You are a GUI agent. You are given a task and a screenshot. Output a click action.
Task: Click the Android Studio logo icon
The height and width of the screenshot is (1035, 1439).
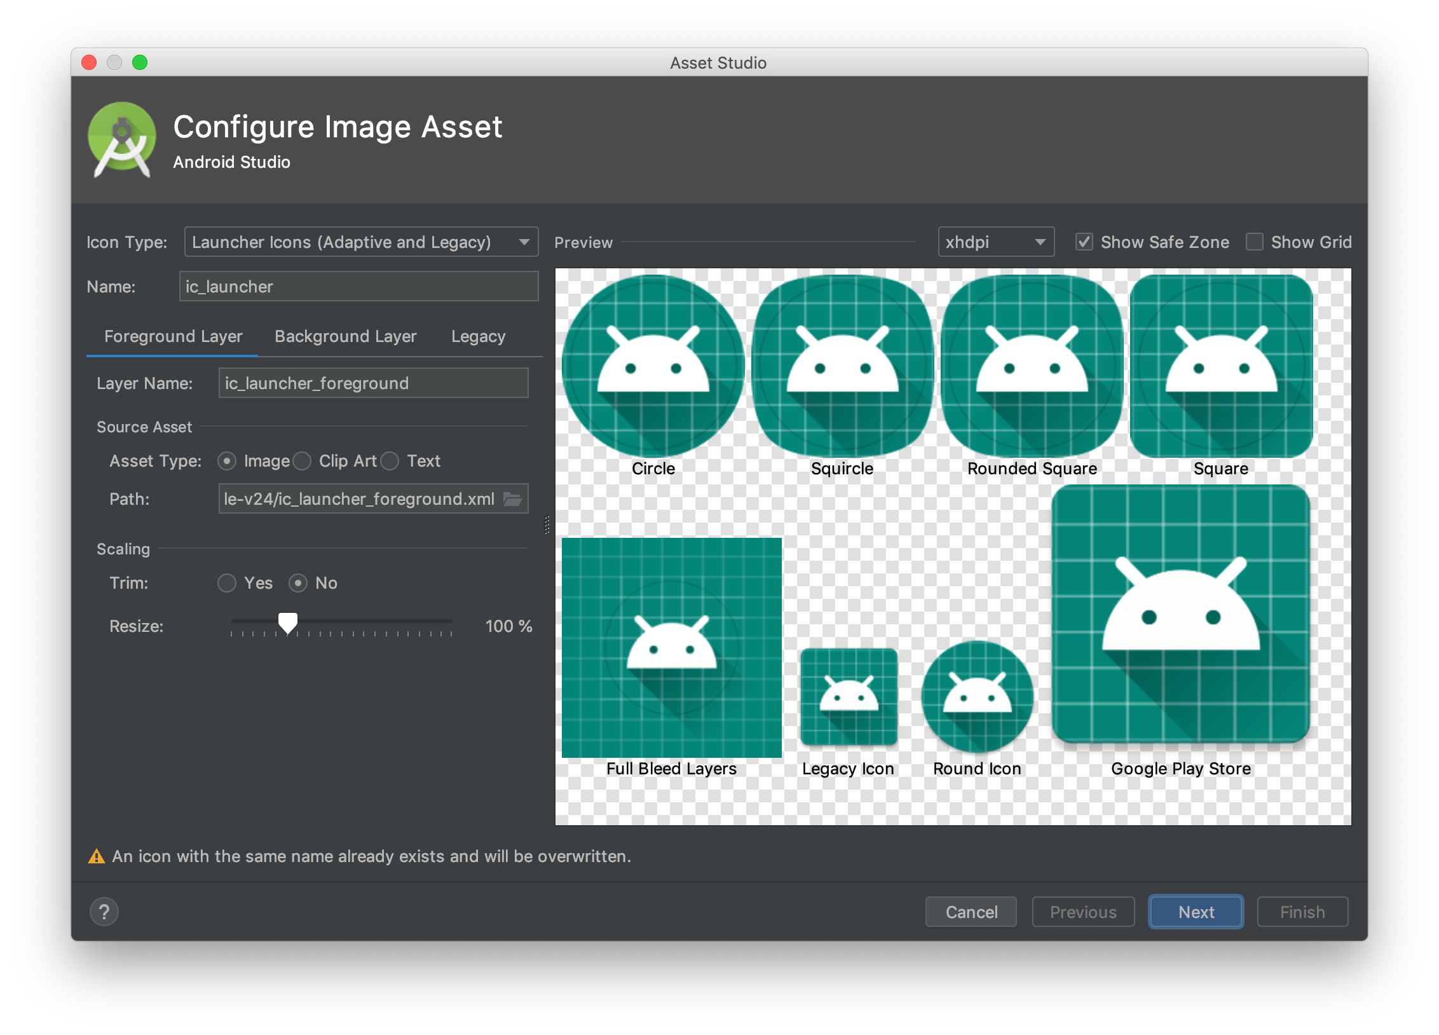(121, 140)
